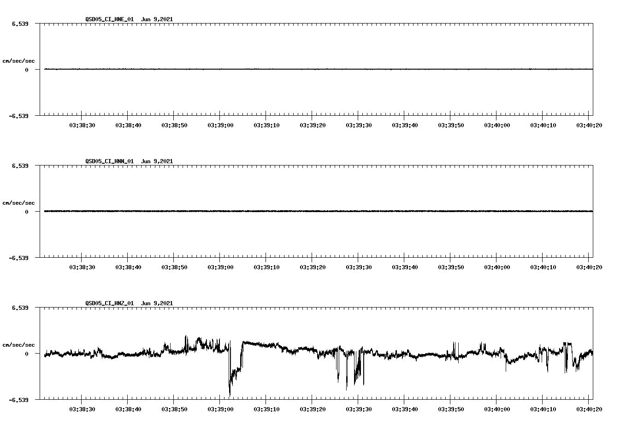
Task: Pick the 03:39:50 time label under HNZ plot
Action: [451, 409]
